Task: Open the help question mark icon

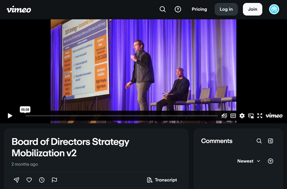Action: [178, 9]
